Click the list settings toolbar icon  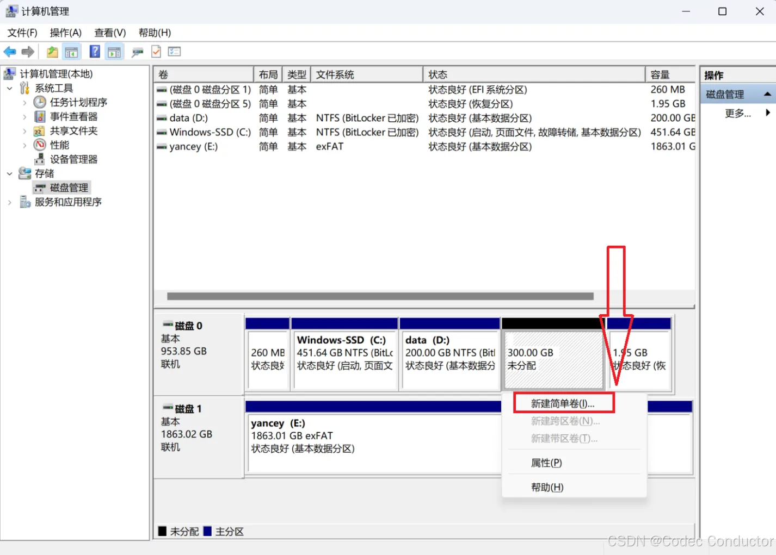pyautogui.click(x=175, y=52)
